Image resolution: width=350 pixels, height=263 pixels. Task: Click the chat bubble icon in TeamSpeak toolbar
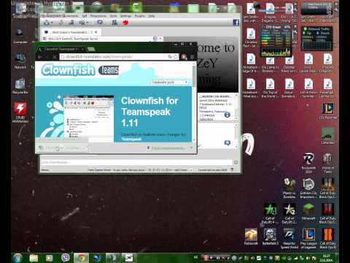(x=100, y=23)
